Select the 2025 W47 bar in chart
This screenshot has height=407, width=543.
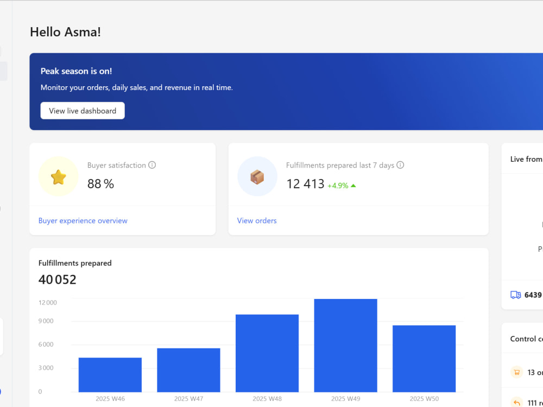(x=189, y=370)
